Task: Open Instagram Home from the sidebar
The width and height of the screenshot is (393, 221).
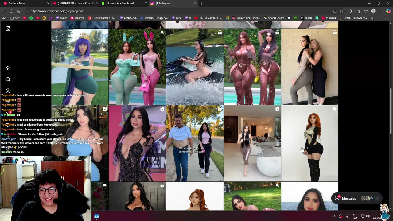Action: (8, 68)
